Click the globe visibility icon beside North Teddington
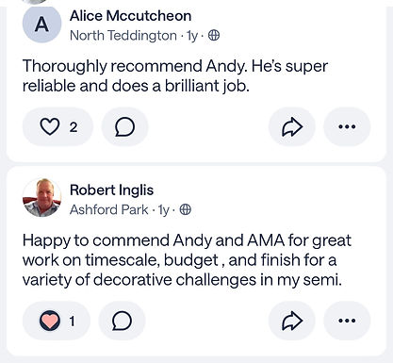Screen dimensions: 393x363 214,36
